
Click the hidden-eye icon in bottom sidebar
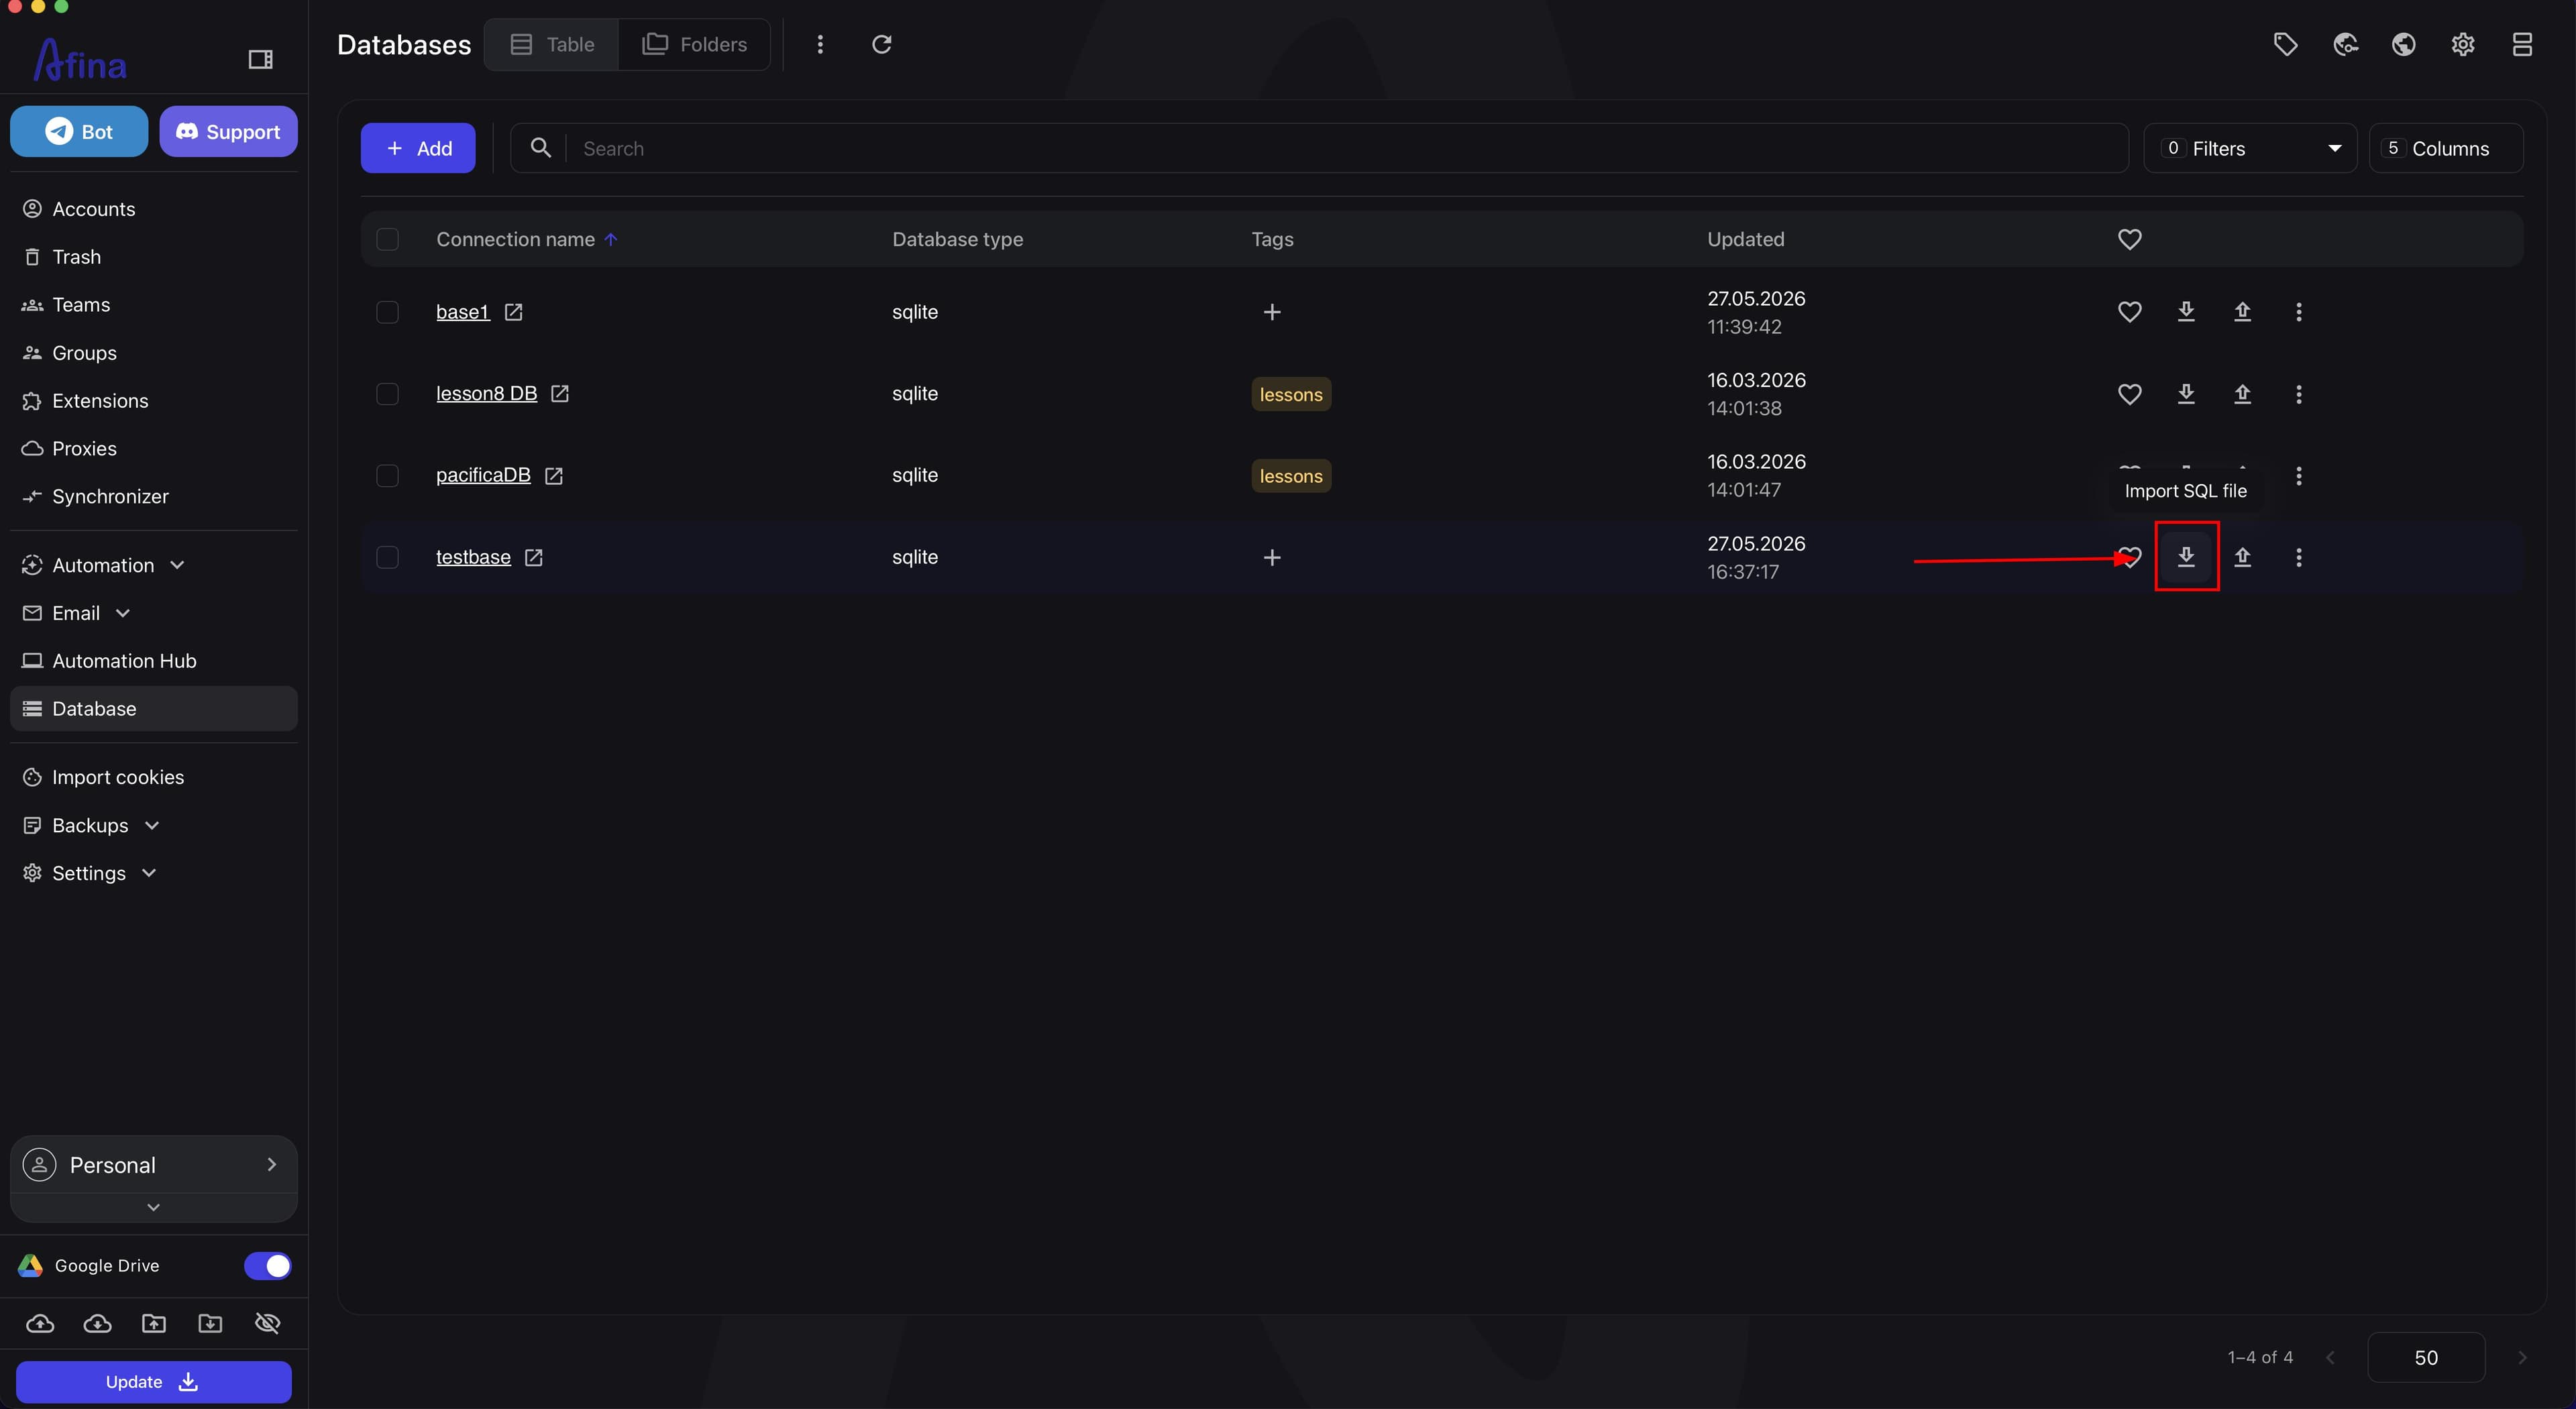pos(267,1323)
